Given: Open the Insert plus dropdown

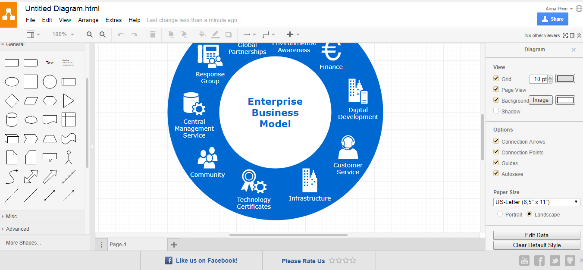Looking at the screenshot, I should [x=293, y=35].
